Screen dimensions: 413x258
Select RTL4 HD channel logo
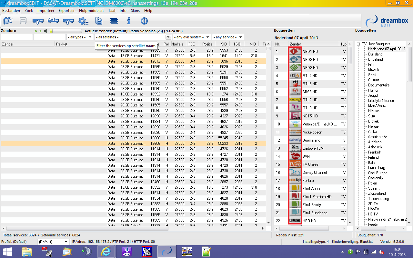coord(295,75)
